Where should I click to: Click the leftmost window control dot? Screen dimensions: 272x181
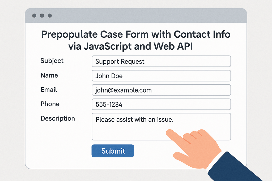[x=34, y=16]
